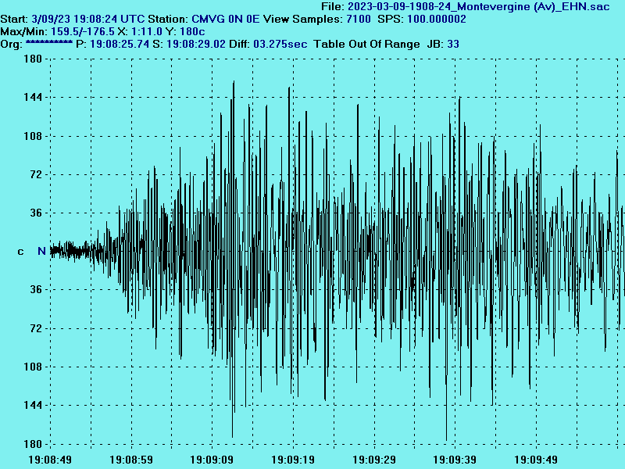Select the Diff value 03.275sec
625x469 pixels.
tap(280, 44)
